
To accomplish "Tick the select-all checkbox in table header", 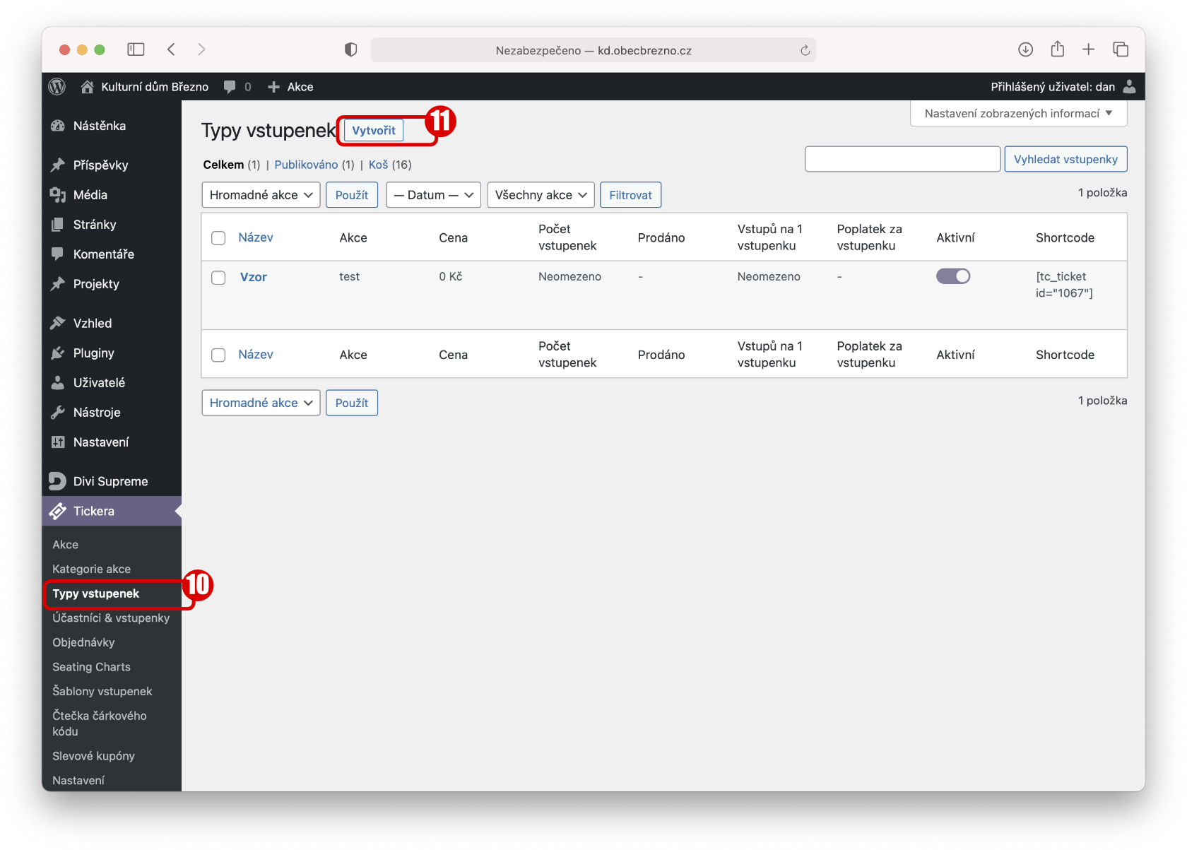I will pos(218,238).
